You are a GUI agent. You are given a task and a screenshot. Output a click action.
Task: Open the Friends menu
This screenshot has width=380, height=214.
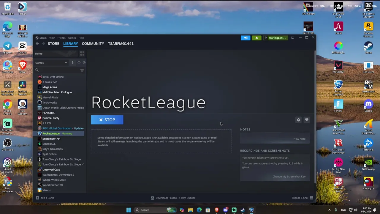pos(61,38)
